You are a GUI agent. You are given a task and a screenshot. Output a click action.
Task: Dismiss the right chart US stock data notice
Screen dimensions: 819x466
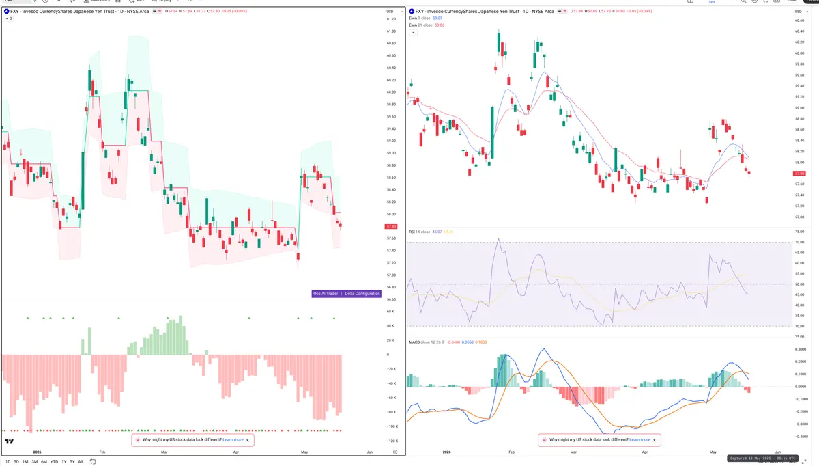(x=656, y=440)
